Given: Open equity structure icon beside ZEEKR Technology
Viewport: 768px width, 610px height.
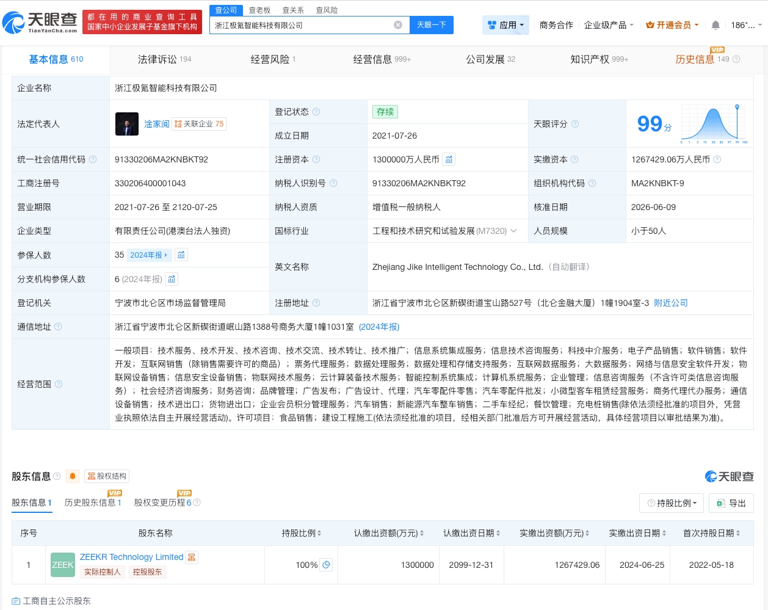Looking at the screenshot, I should [x=192, y=557].
